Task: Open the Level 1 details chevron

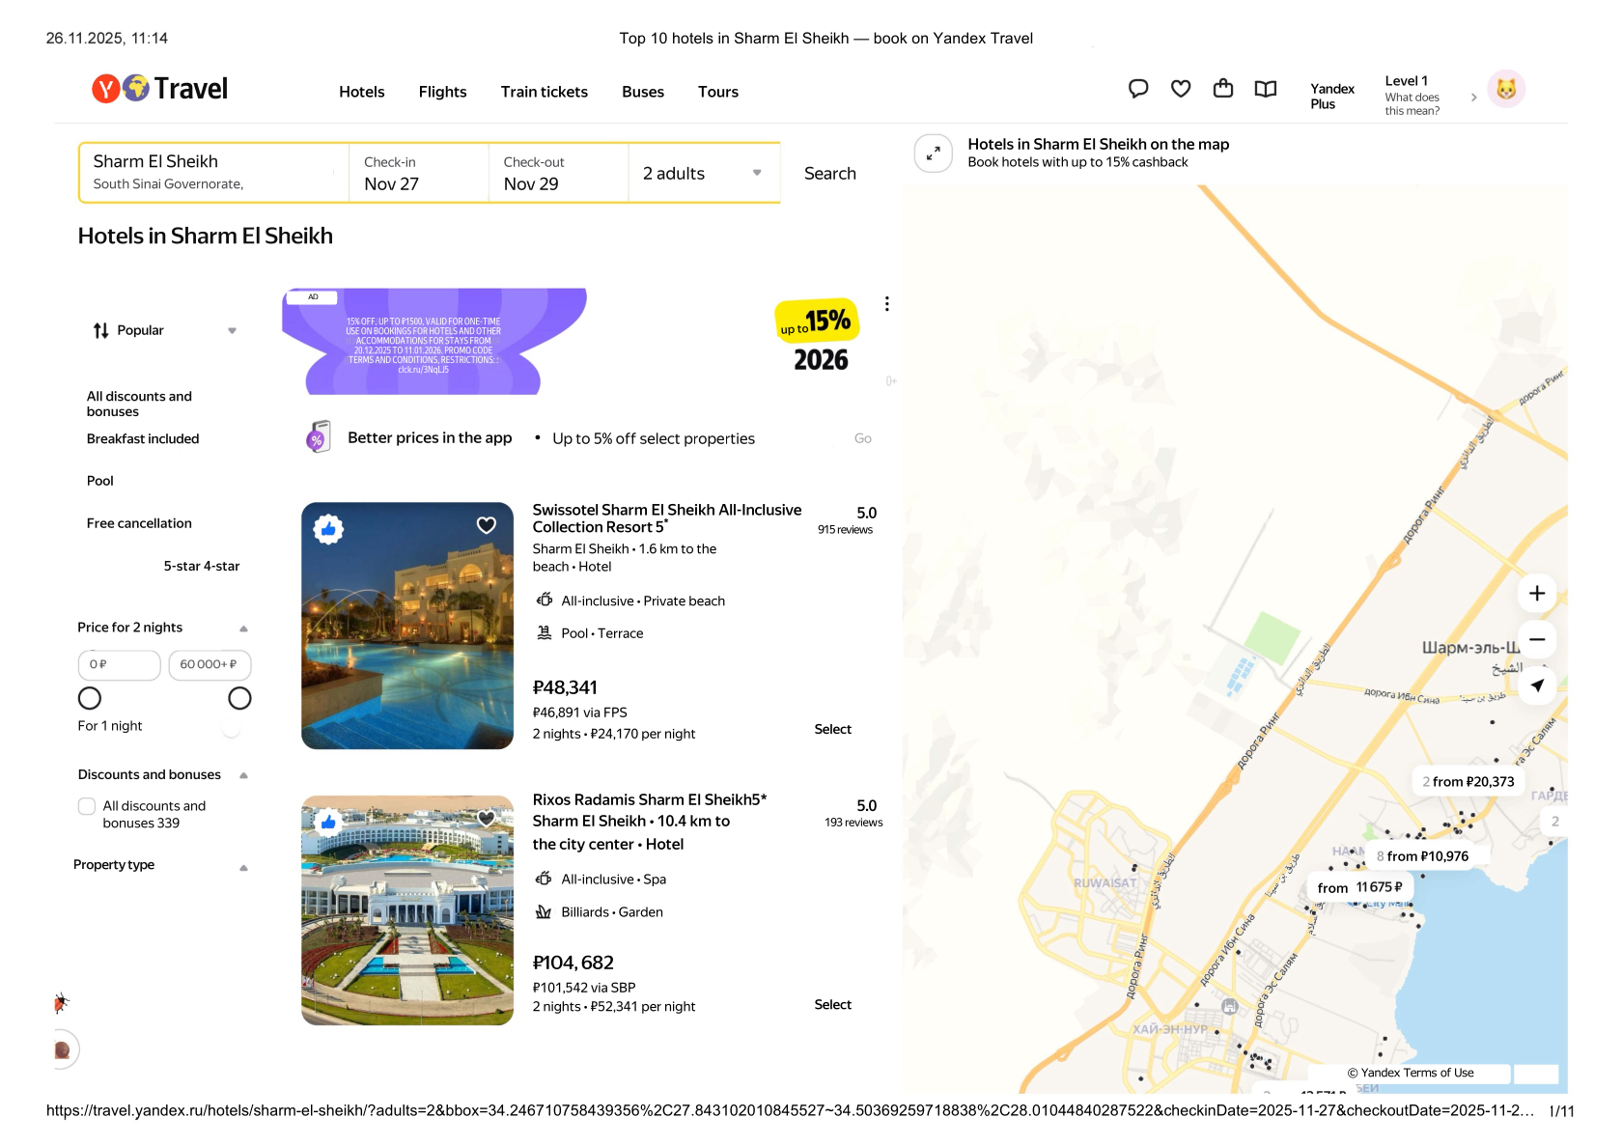Action: (1473, 98)
